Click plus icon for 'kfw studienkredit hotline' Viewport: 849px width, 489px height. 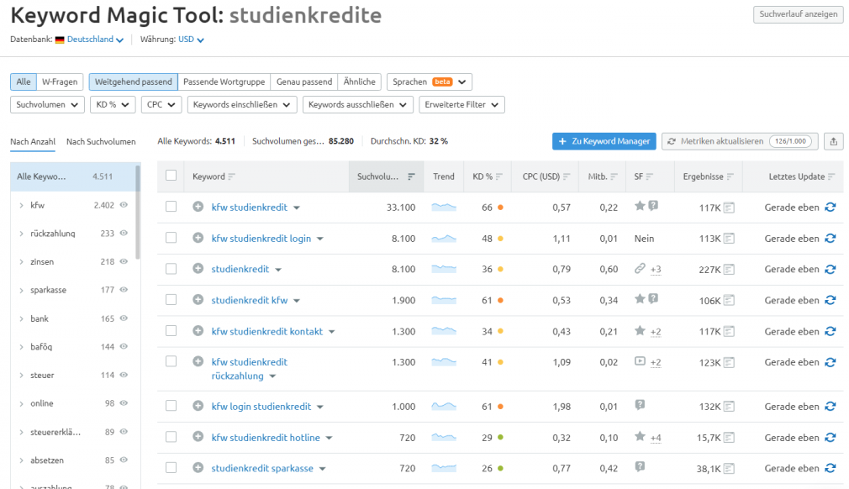(198, 437)
